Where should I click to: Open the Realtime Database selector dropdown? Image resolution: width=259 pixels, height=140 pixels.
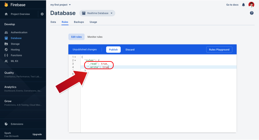tap(97, 13)
